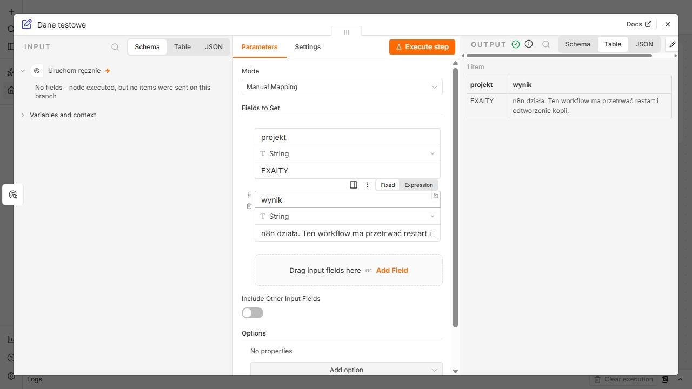The image size is (692, 389).
Task: Click the Add Field link
Action: (392, 270)
